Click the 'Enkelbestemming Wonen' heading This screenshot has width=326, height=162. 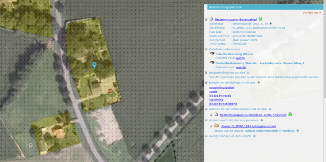tap(234, 54)
